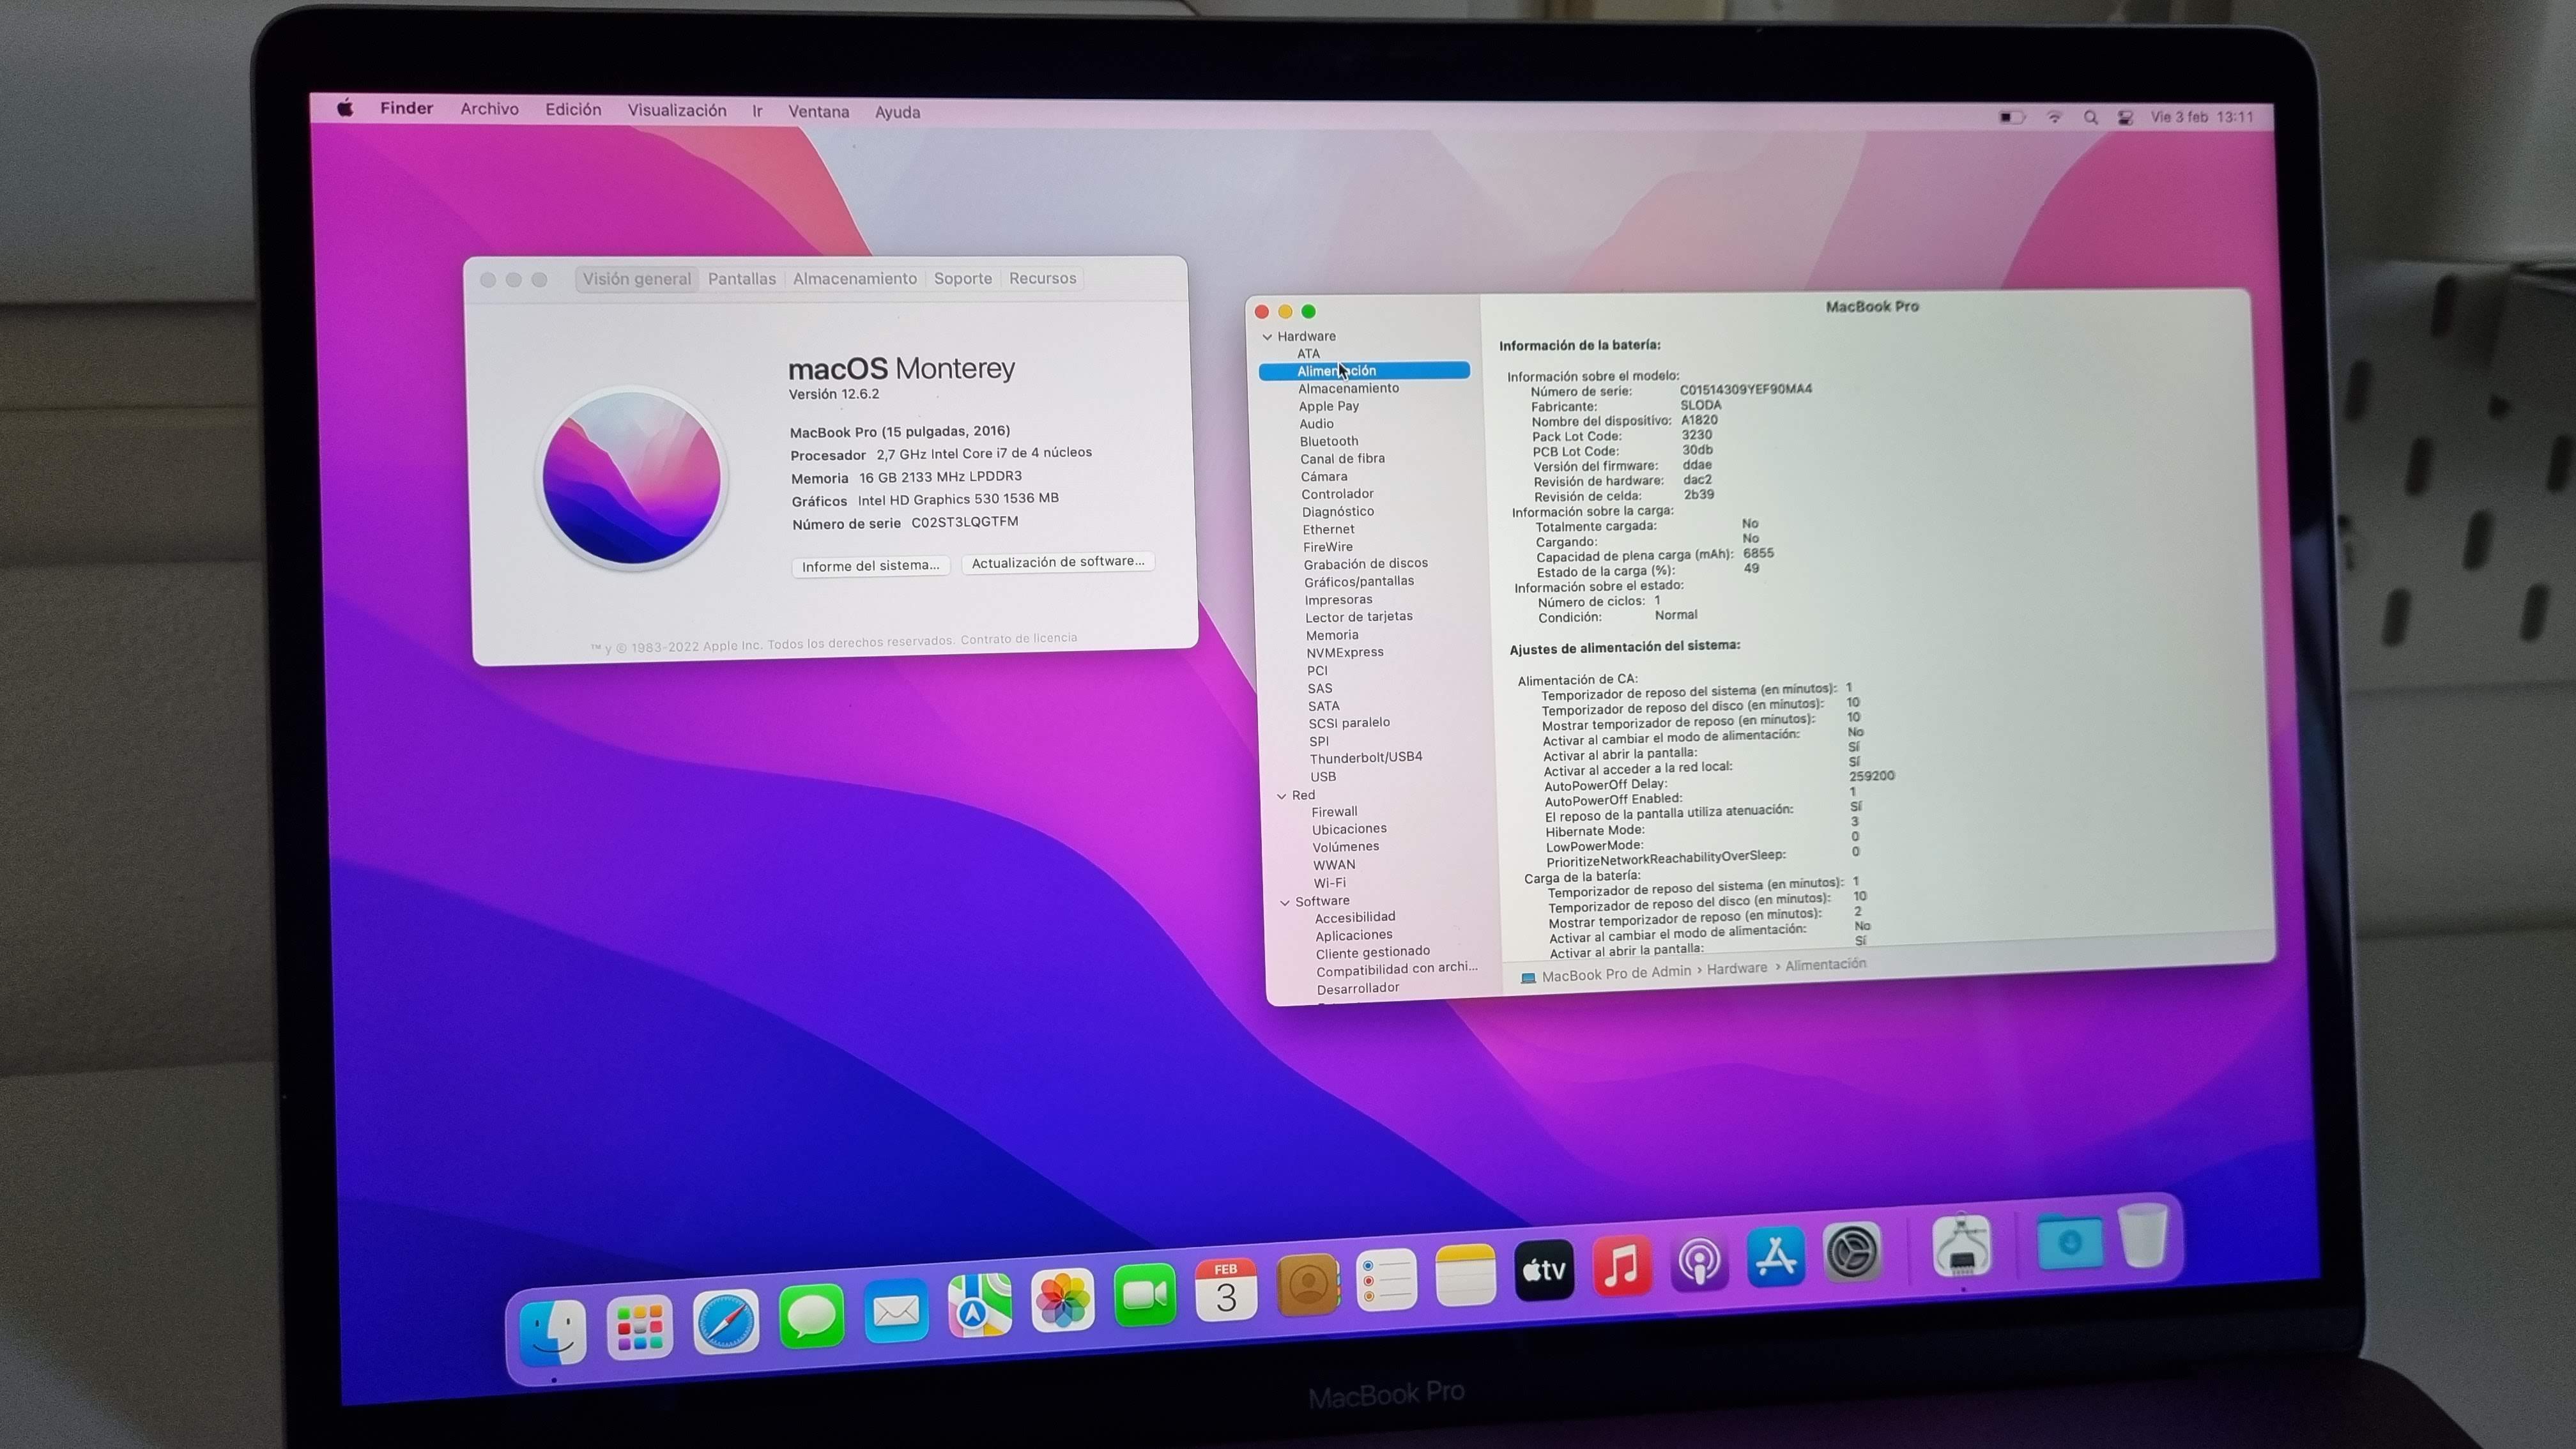Viewport: 2576px width, 1449px height.
Task: Open the Finder menu
Action: [x=406, y=108]
